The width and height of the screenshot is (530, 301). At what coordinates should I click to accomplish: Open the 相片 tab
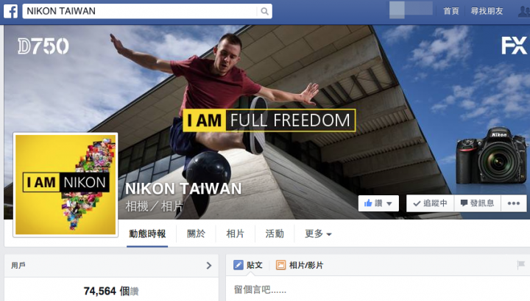click(236, 233)
